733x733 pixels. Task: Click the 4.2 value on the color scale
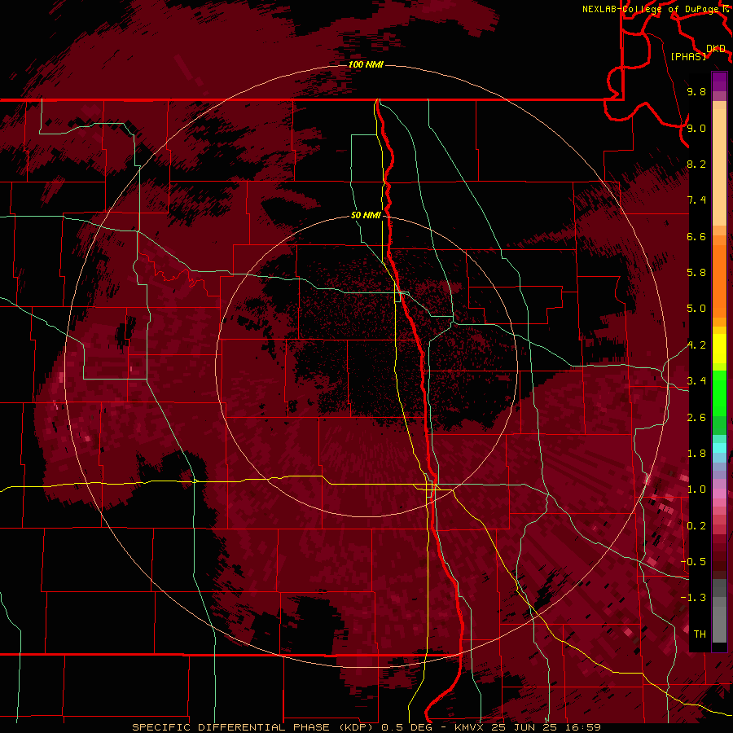click(x=696, y=345)
